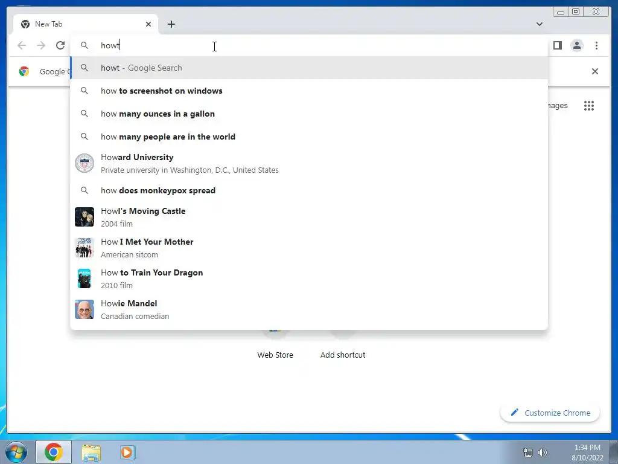Image resolution: width=618 pixels, height=464 pixels.
Task: Choose 'how to screenshot on windows' suggestion
Action: click(x=309, y=91)
